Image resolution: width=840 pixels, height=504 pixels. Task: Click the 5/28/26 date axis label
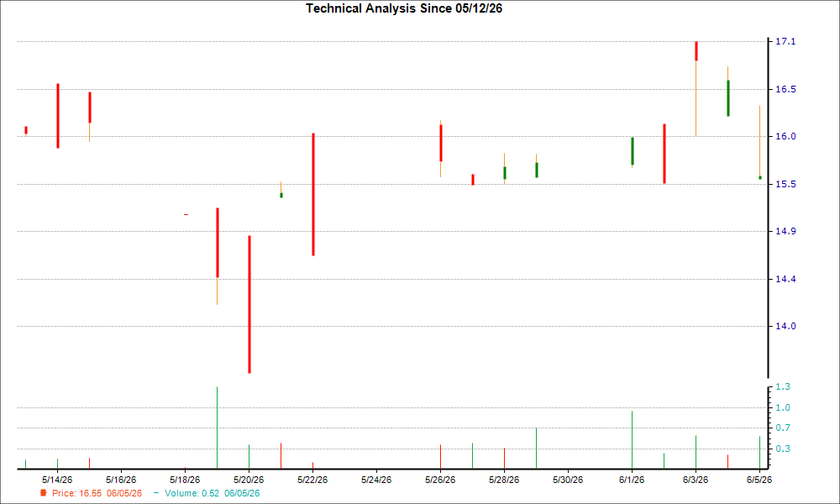(504, 480)
